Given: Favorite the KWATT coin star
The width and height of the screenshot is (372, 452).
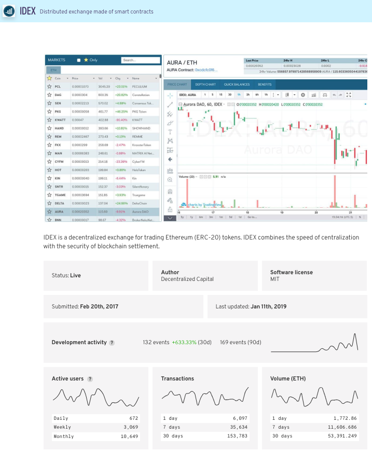Looking at the screenshot, I should pos(49,120).
